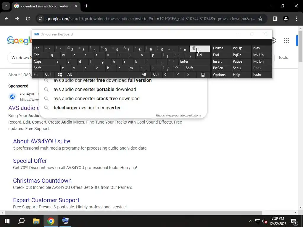Open Chrome profile icon
This screenshot has width=303, height=227.
pos(286,19)
